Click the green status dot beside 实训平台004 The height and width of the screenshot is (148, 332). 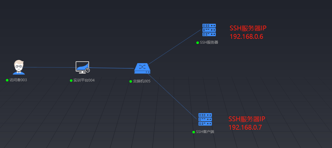tap(71, 81)
